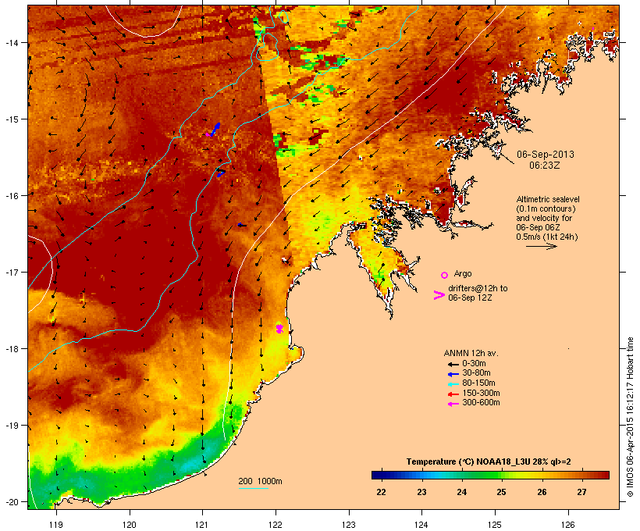Click the '0.5m/s (1kt 24h)' text
Image resolution: width=640 pixels, height=531 pixels.
click(x=547, y=237)
